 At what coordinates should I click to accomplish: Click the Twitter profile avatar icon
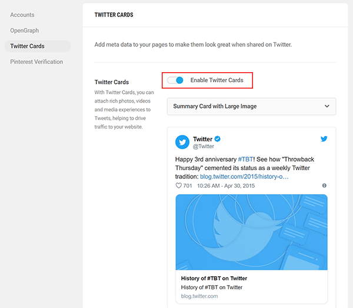point(182,142)
